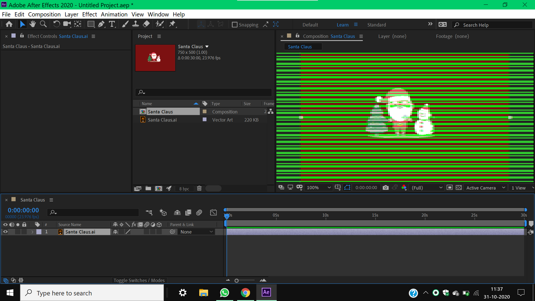Switch to the Learn workspace
The width and height of the screenshot is (535, 301).
[342, 25]
